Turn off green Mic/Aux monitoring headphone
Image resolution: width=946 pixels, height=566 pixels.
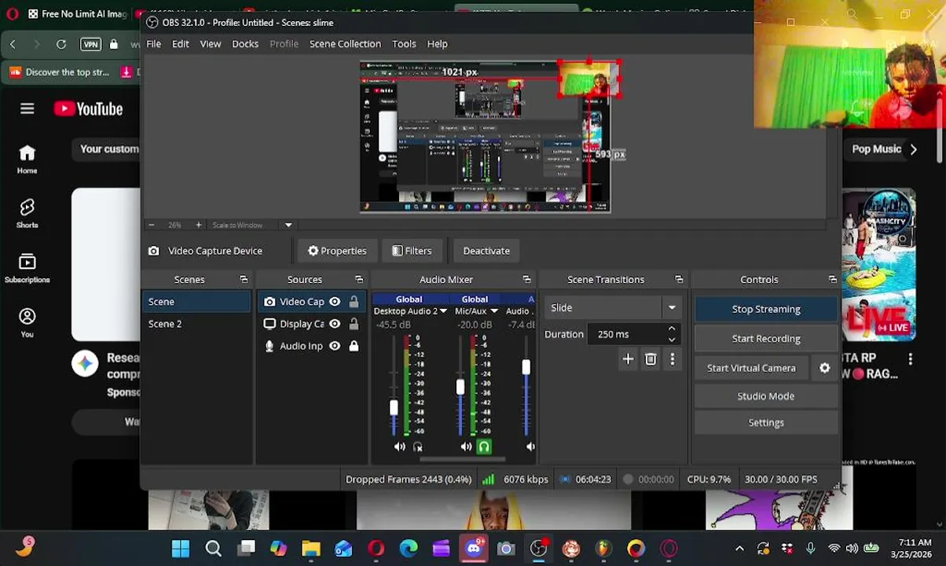pos(484,447)
